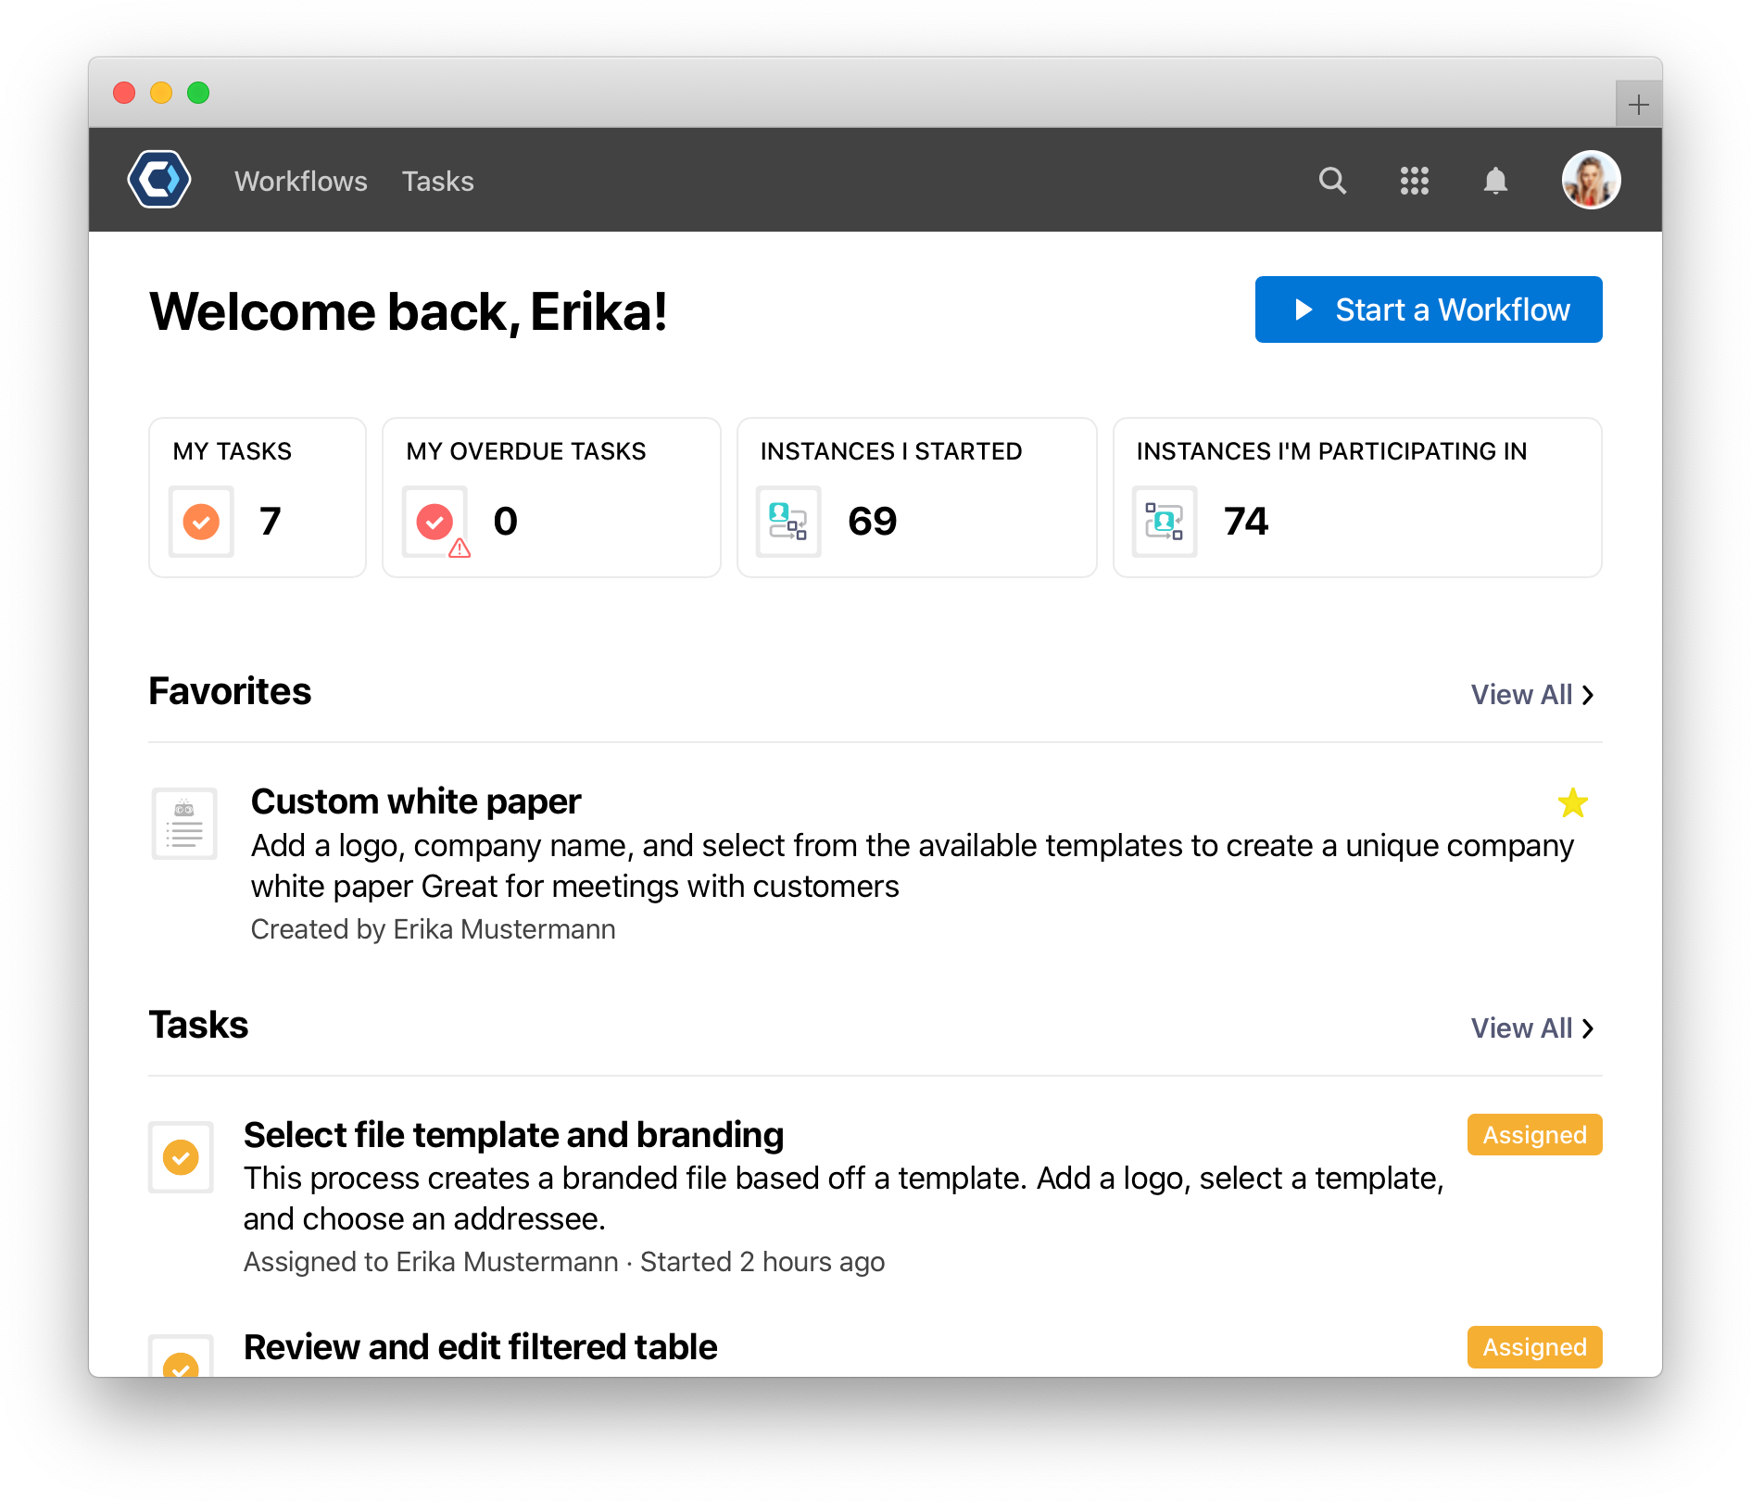Click the number 0 overdue count
The width and height of the screenshot is (1751, 1501).
[505, 521]
